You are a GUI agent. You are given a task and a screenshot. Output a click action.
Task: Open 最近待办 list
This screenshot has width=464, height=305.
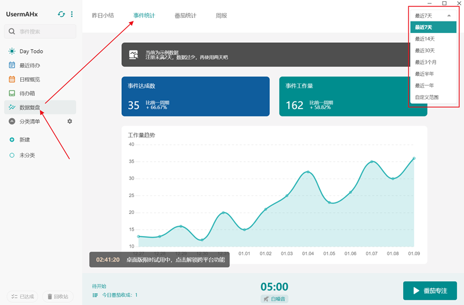coord(40,66)
